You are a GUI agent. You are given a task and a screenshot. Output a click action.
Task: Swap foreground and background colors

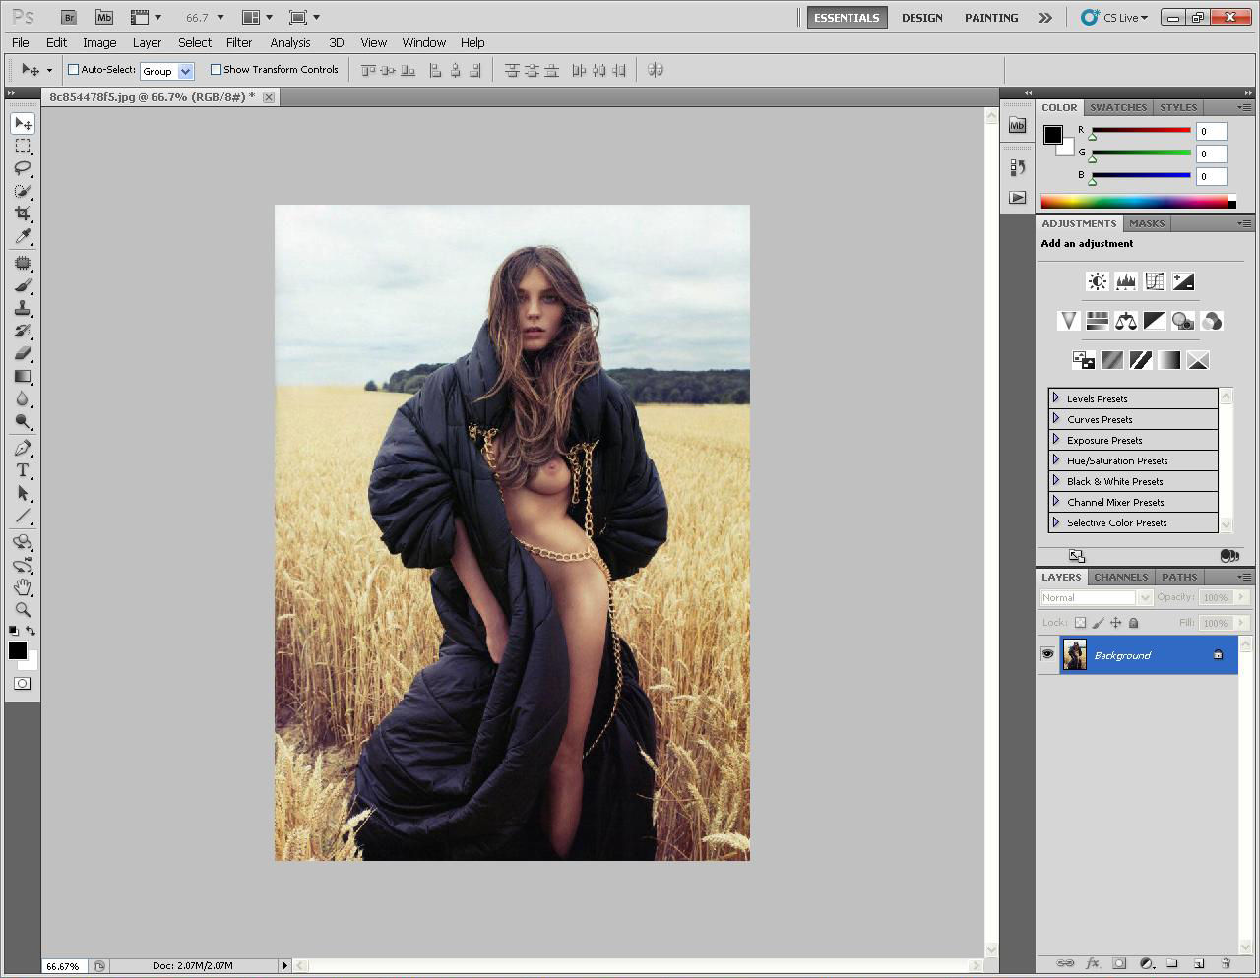click(x=31, y=631)
